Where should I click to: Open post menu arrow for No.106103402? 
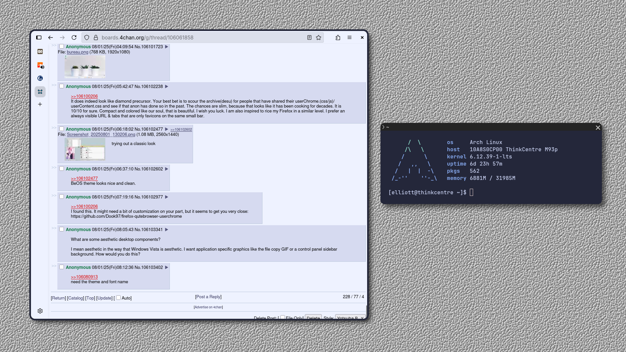coord(167,268)
